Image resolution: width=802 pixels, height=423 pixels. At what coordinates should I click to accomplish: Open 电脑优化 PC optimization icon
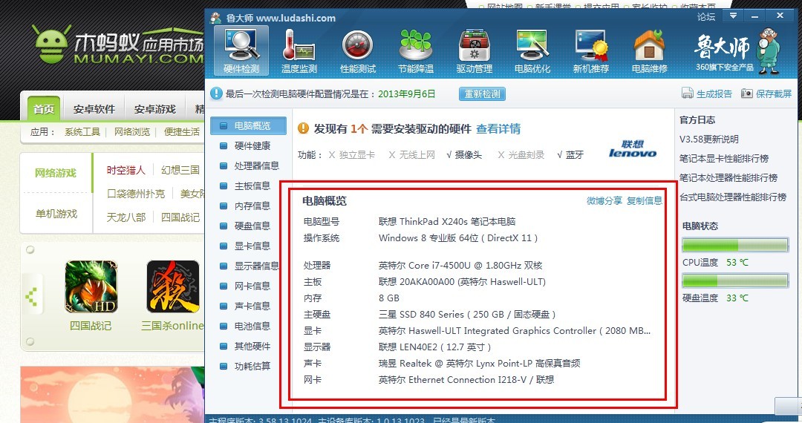(x=532, y=50)
